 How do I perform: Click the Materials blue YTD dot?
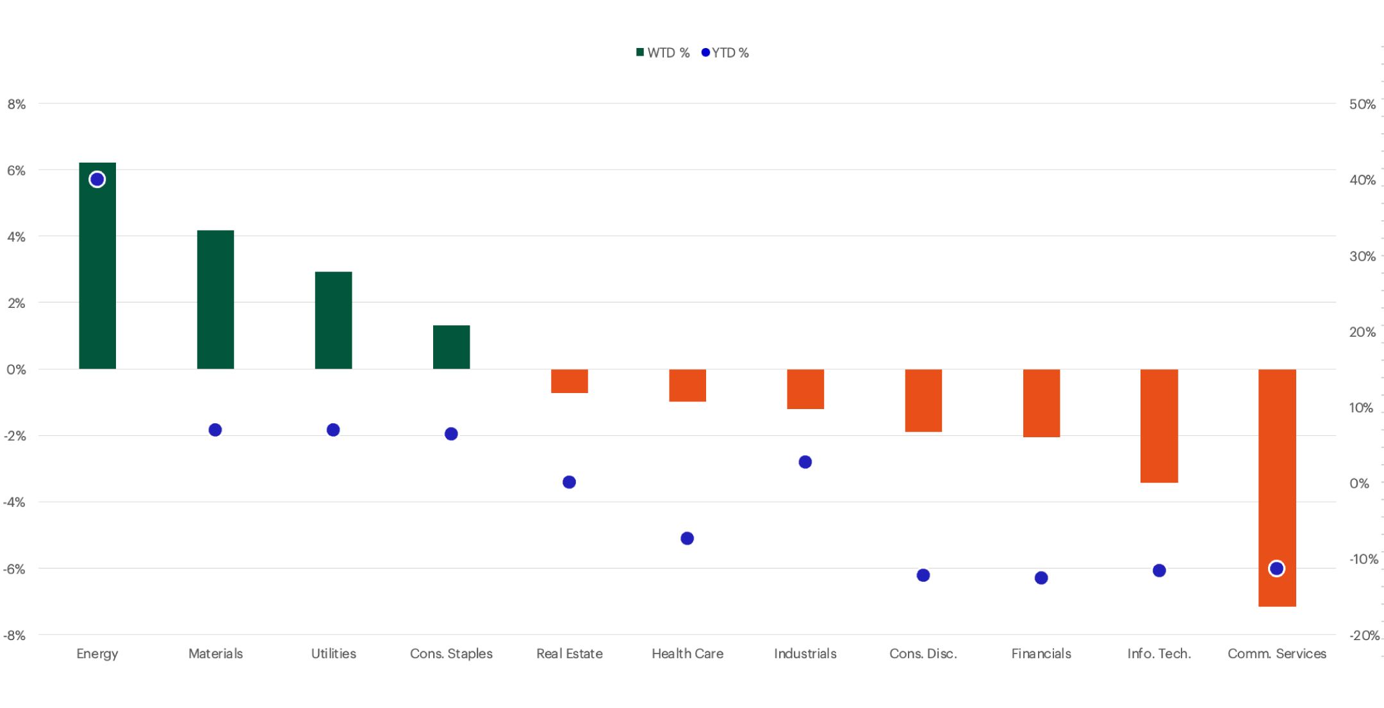click(x=215, y=429)
